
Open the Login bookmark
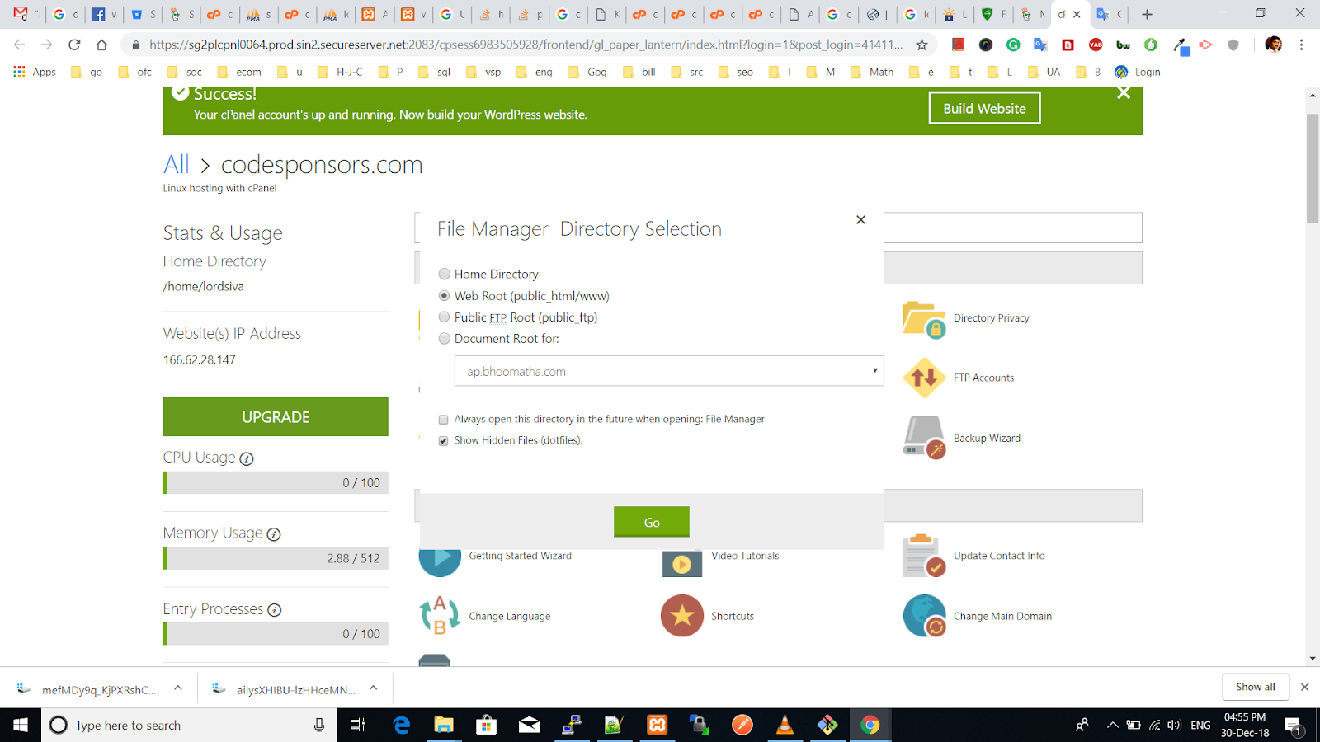click(1138, 72)
